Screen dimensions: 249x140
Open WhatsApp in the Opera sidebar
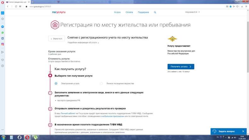(x=3, y=32)
